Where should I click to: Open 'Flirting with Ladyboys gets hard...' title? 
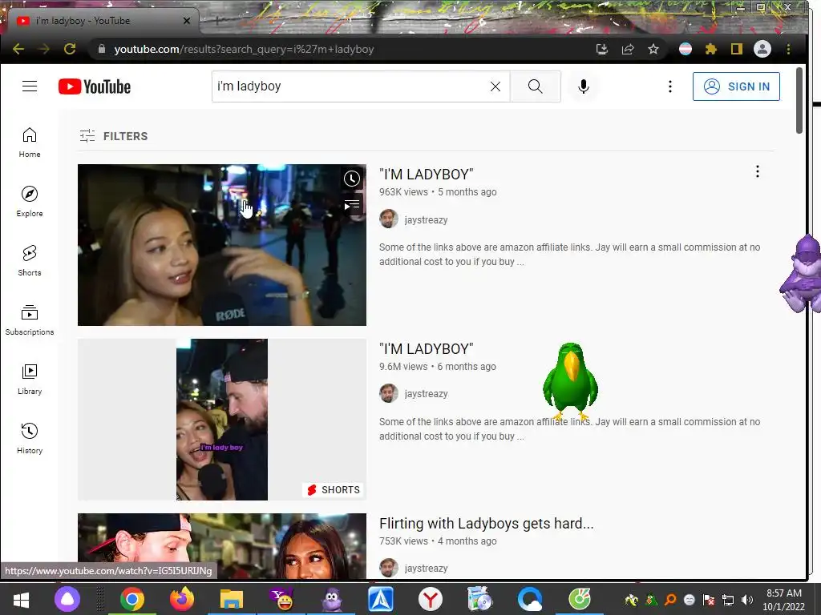pos(487,524)
